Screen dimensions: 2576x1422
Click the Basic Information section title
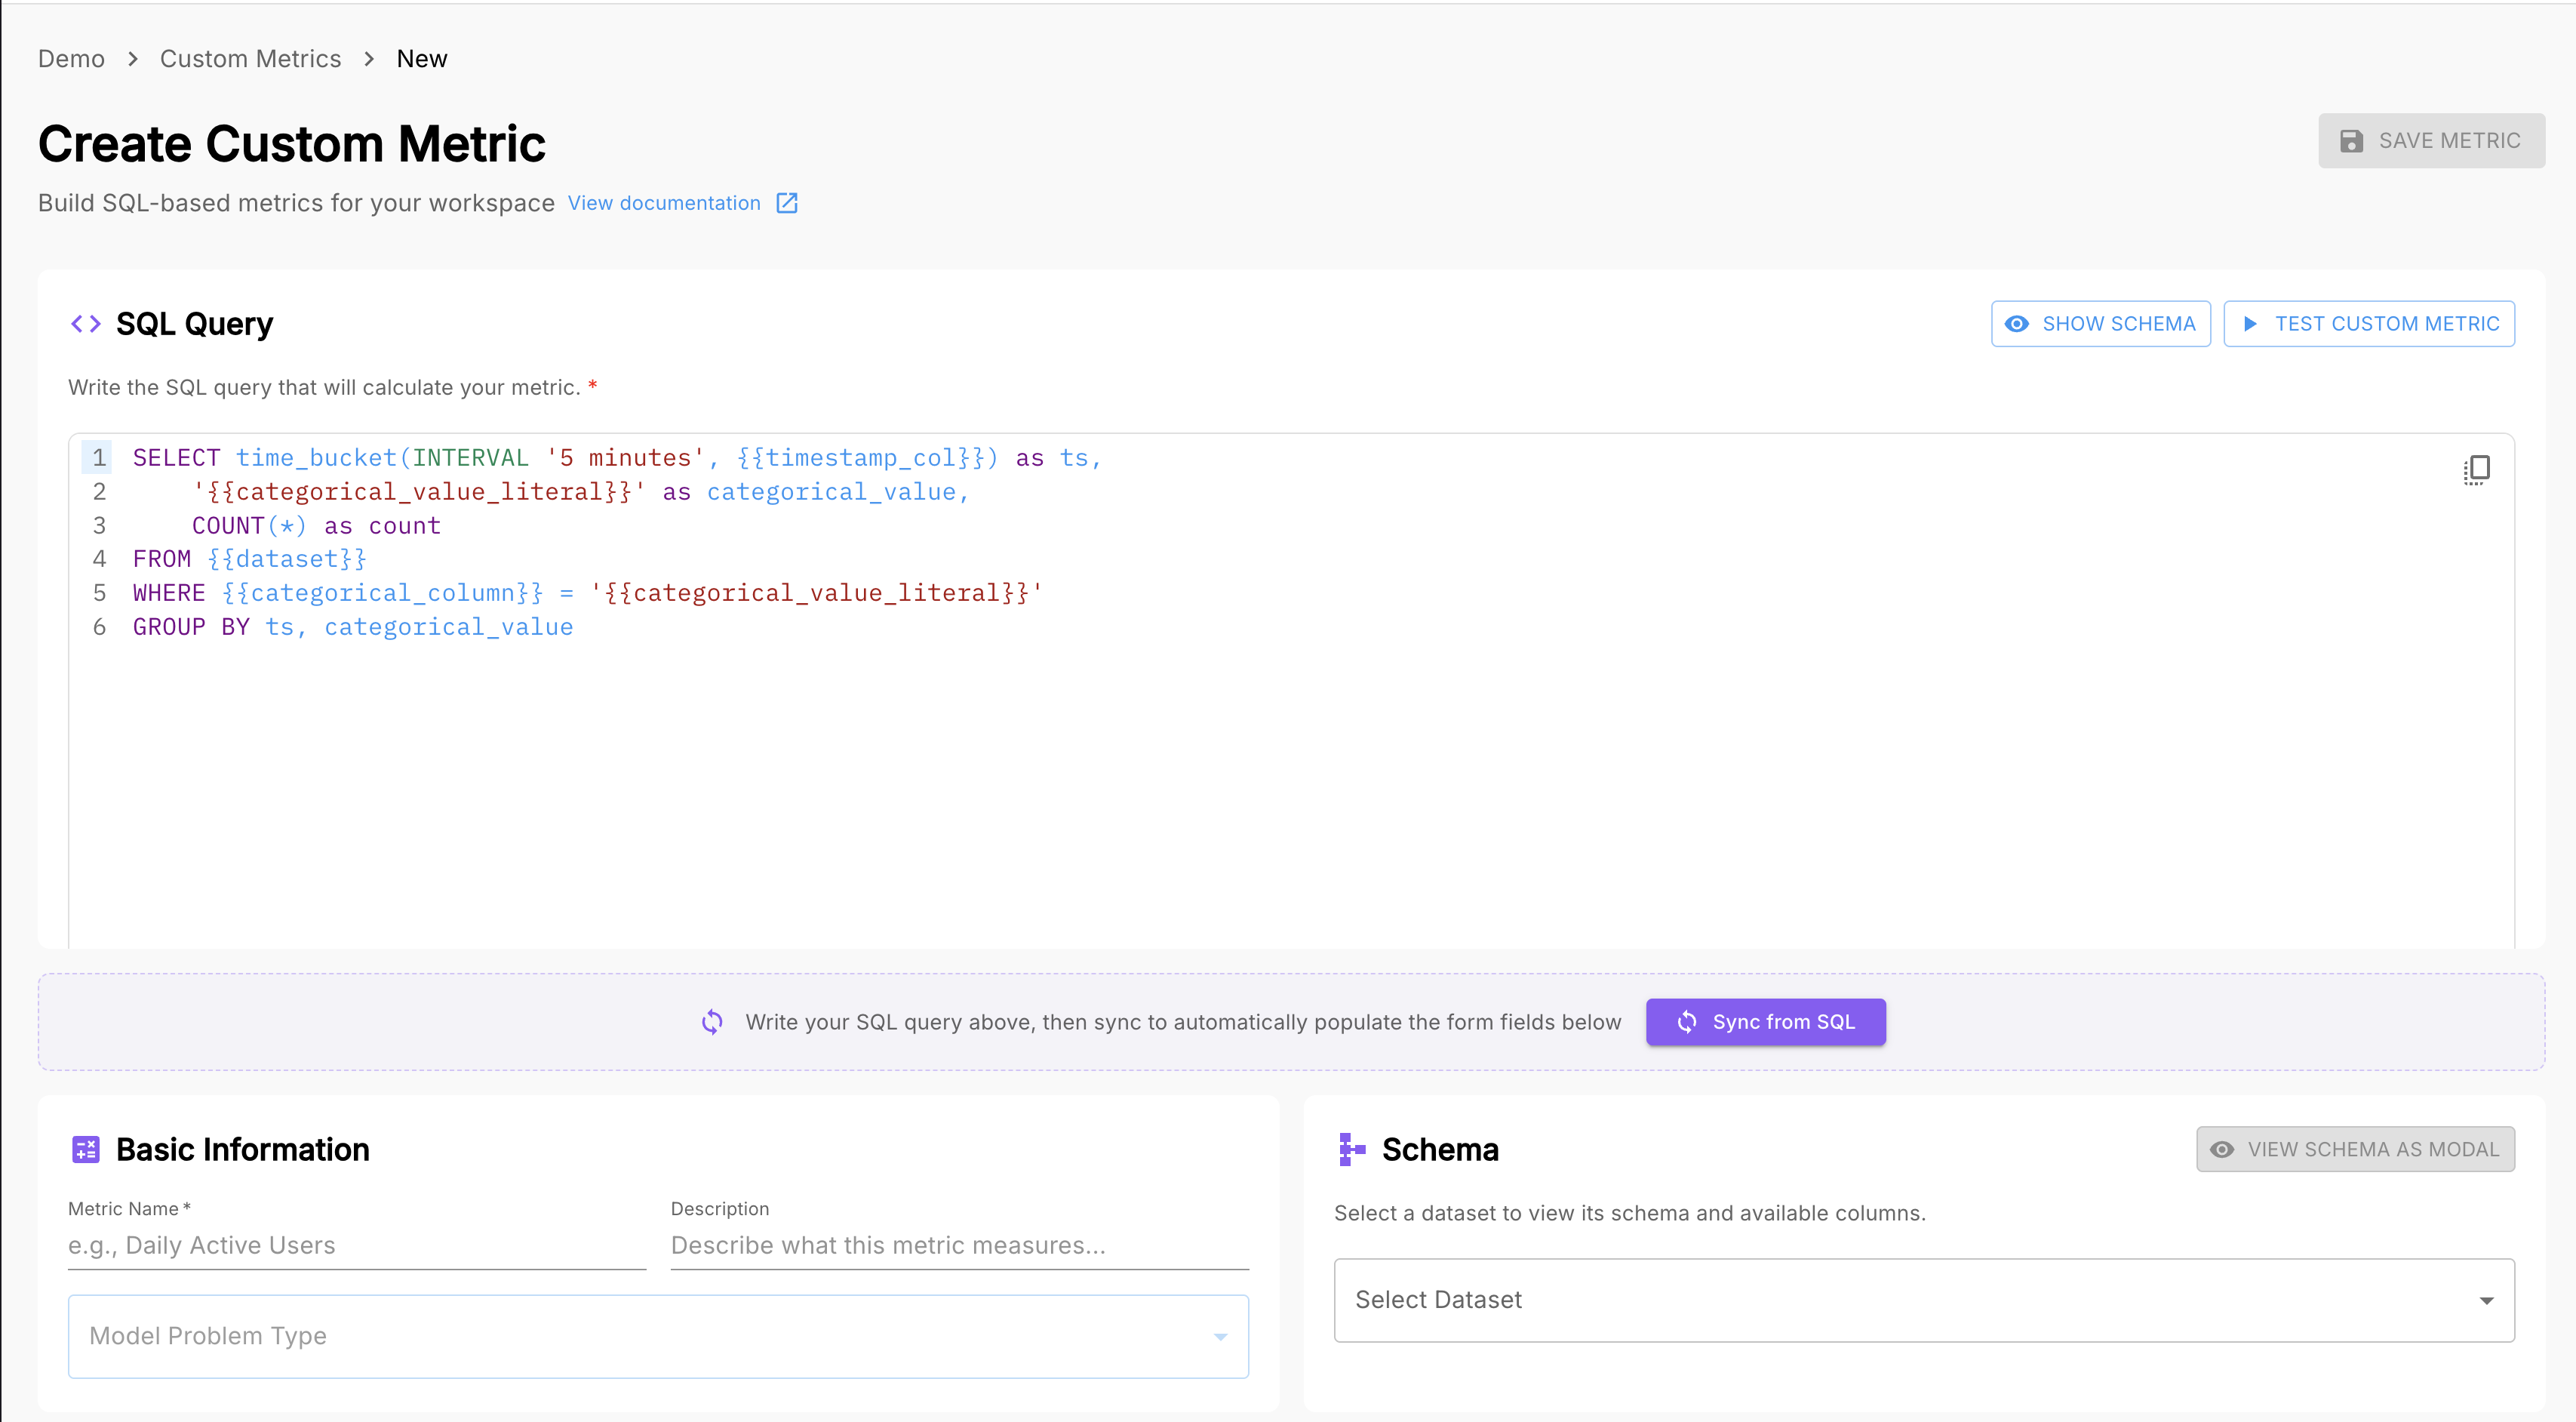(243, 1149)
